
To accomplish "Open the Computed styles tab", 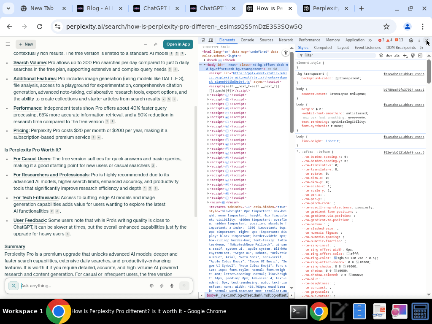I will [x=323, y=48].
